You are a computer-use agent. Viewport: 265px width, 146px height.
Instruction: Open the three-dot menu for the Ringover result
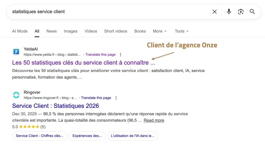coord(116,98)
